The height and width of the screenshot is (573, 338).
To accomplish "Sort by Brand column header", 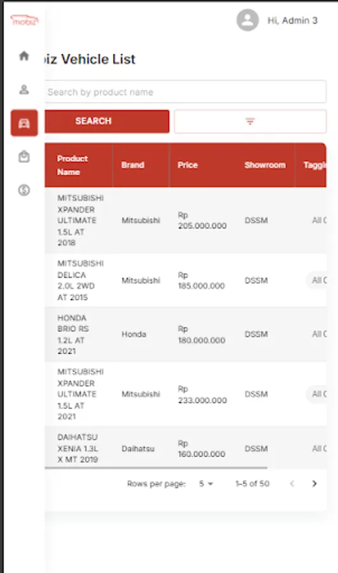I will click(132, 165).
